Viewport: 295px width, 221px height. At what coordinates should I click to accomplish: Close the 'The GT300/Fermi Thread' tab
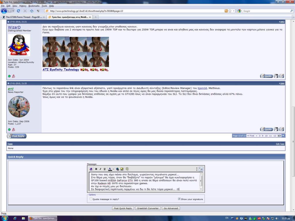point(44,17)
